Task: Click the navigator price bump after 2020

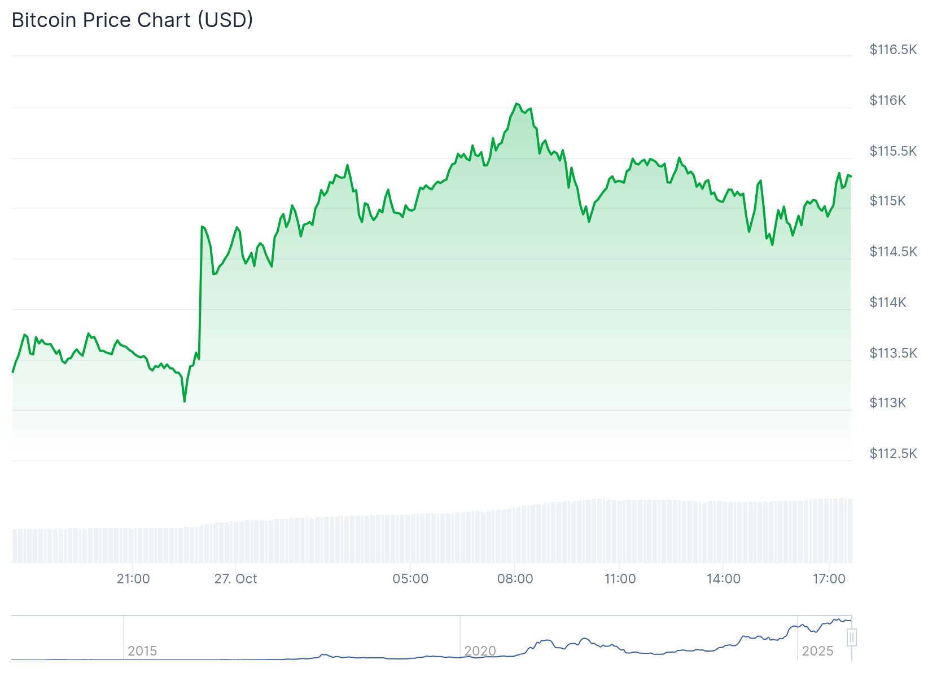Action: (x=545, y=641)
